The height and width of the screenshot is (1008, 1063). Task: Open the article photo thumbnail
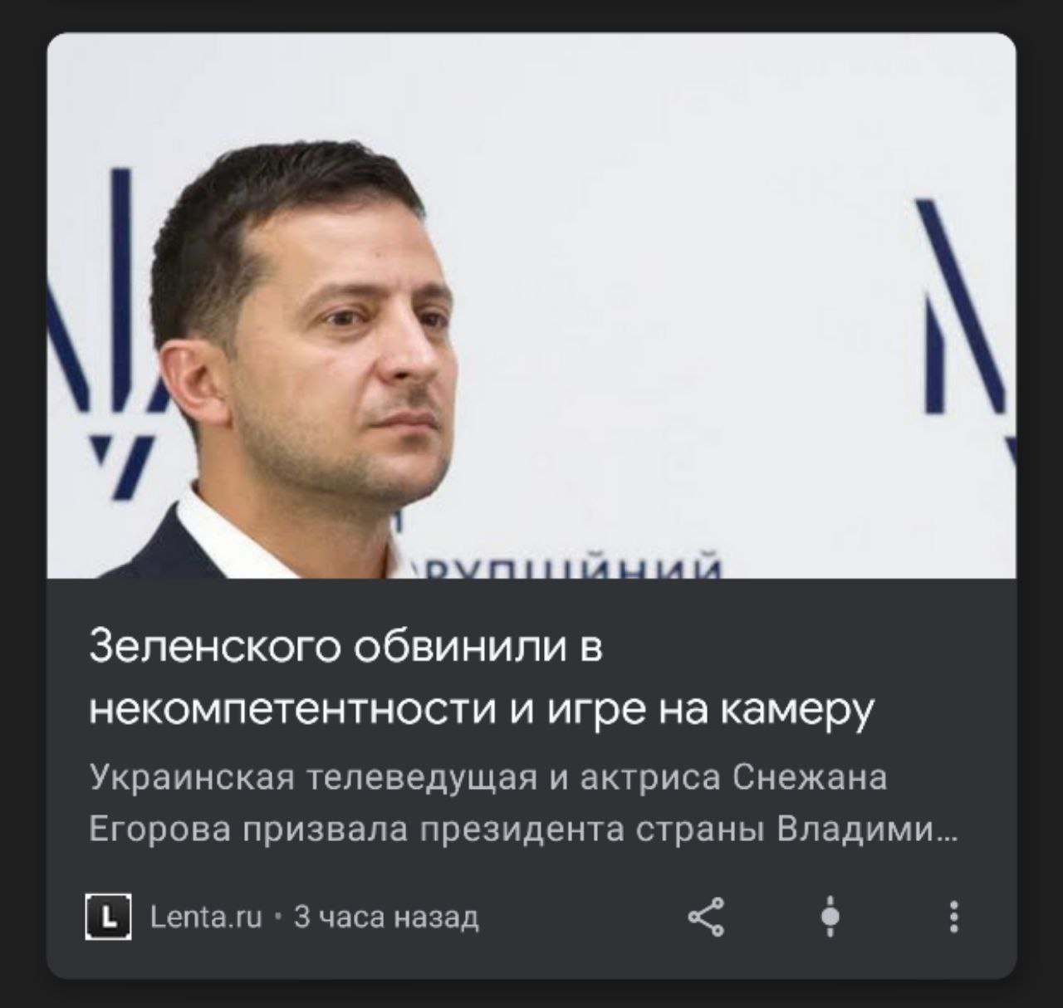531,306
